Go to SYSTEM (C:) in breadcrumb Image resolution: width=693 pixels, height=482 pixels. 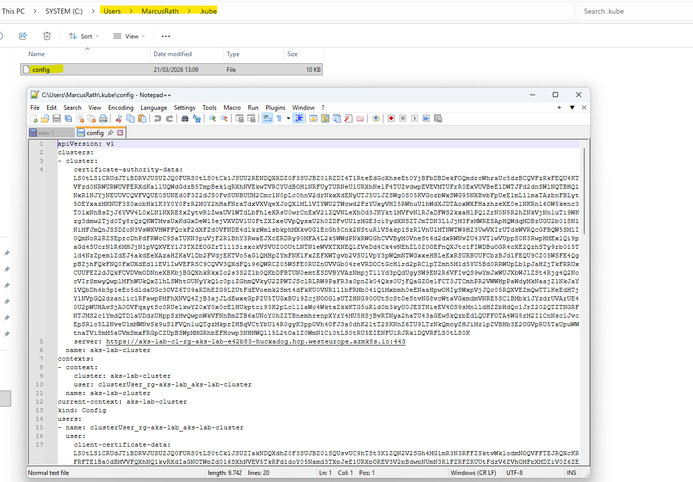pyautogui.click(x=64, y=11)
